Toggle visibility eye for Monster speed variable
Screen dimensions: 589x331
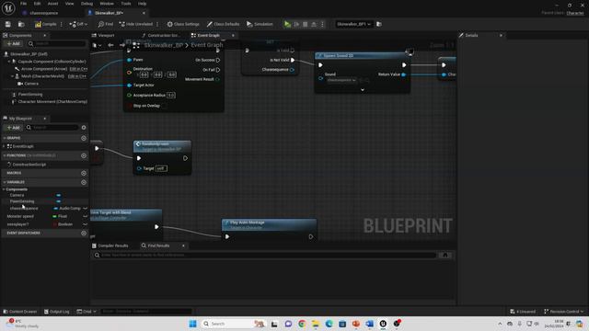click(x=85, y=216)
